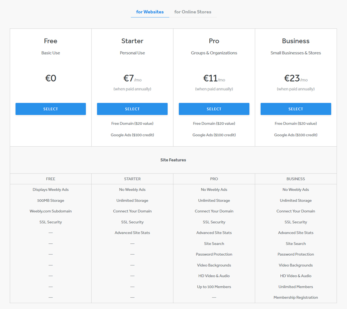Click the BUSINESS column header
The image size is (347, 309).
click(x=296, y=179)
